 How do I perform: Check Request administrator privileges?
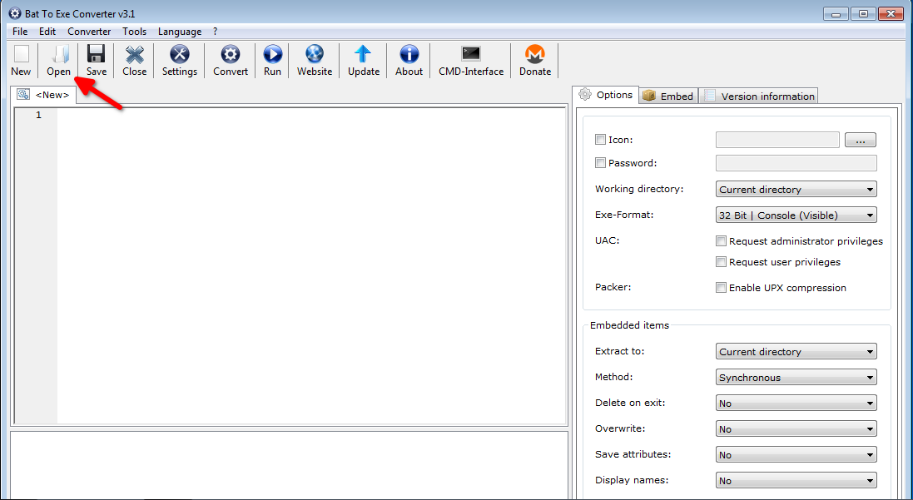[x=721, y=241]
